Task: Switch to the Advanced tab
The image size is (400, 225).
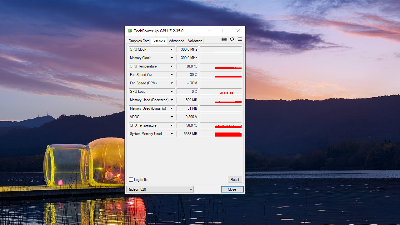Action: [x=177, y=41]
